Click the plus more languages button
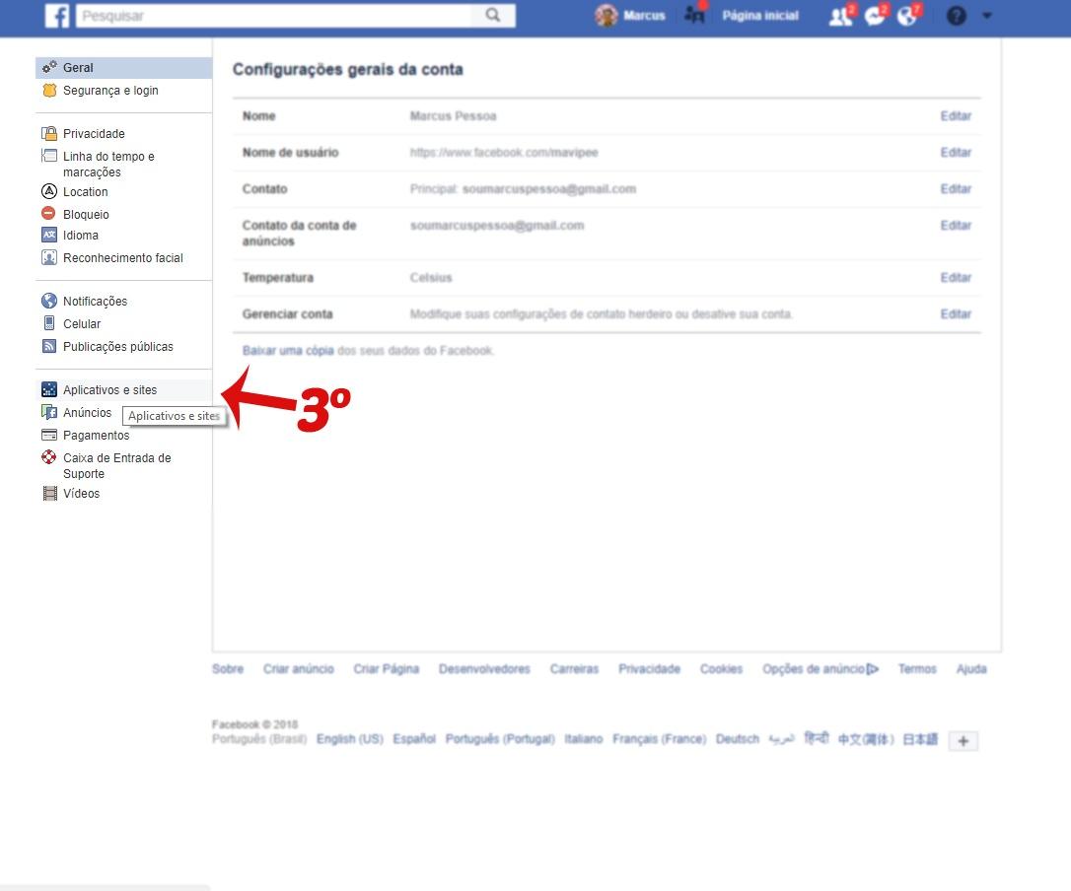Viewport: 1071px width, 891px height. pyautogui.click(x=963, y=741)
